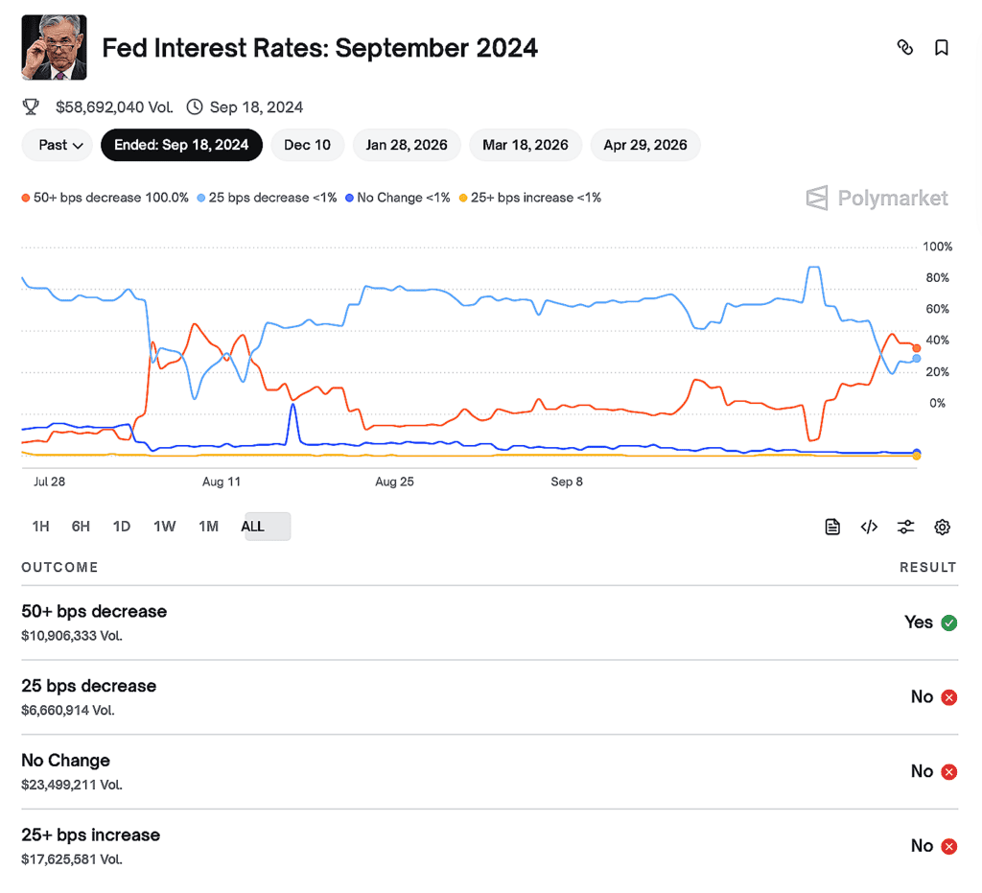Viewport: 982px width, 893px height.
Task: Open the Mar 18, 2026 market
Action: [x=526, y=145]
